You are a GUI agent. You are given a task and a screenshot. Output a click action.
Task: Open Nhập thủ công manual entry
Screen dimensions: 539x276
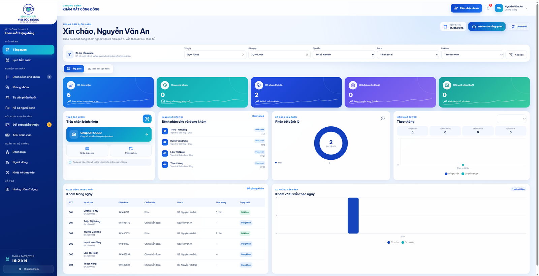(x=87, y=150)
